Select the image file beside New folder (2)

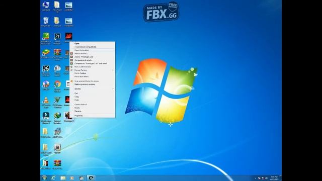(x=68, y=6)
